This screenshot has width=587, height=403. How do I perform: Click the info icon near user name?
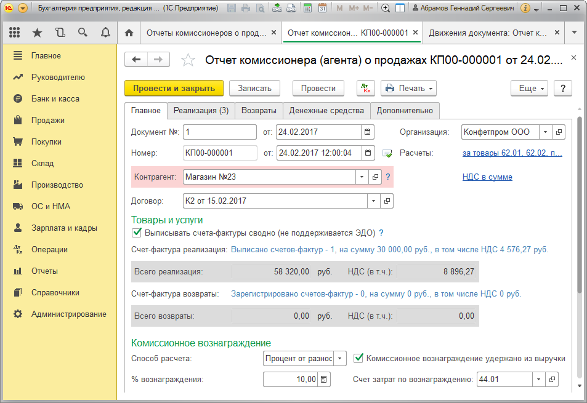525,8
